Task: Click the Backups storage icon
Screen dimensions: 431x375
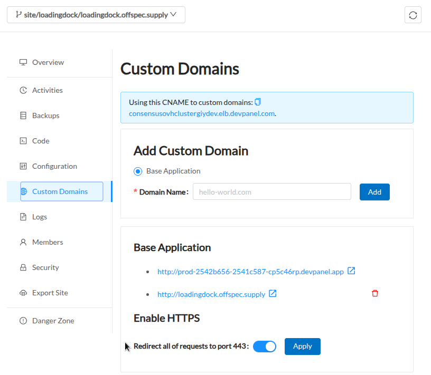Action: (23, 116)
